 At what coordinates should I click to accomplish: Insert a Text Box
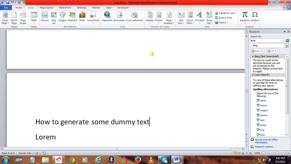(181, 18)
